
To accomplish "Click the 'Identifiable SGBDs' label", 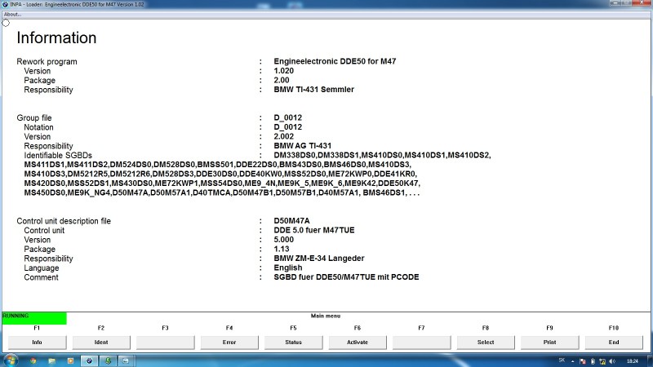I will pos(58,155).
